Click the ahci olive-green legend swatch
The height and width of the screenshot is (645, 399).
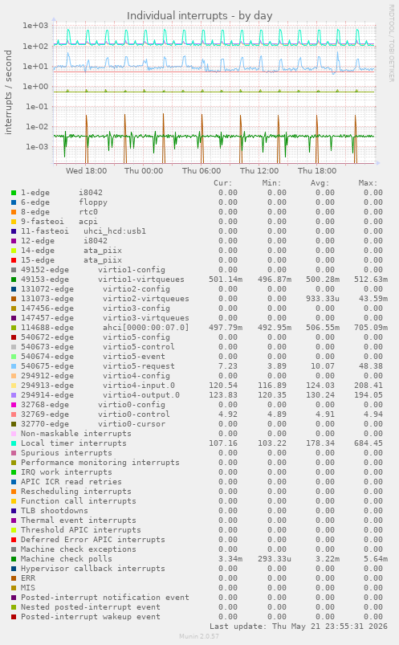tap(14, 328)
